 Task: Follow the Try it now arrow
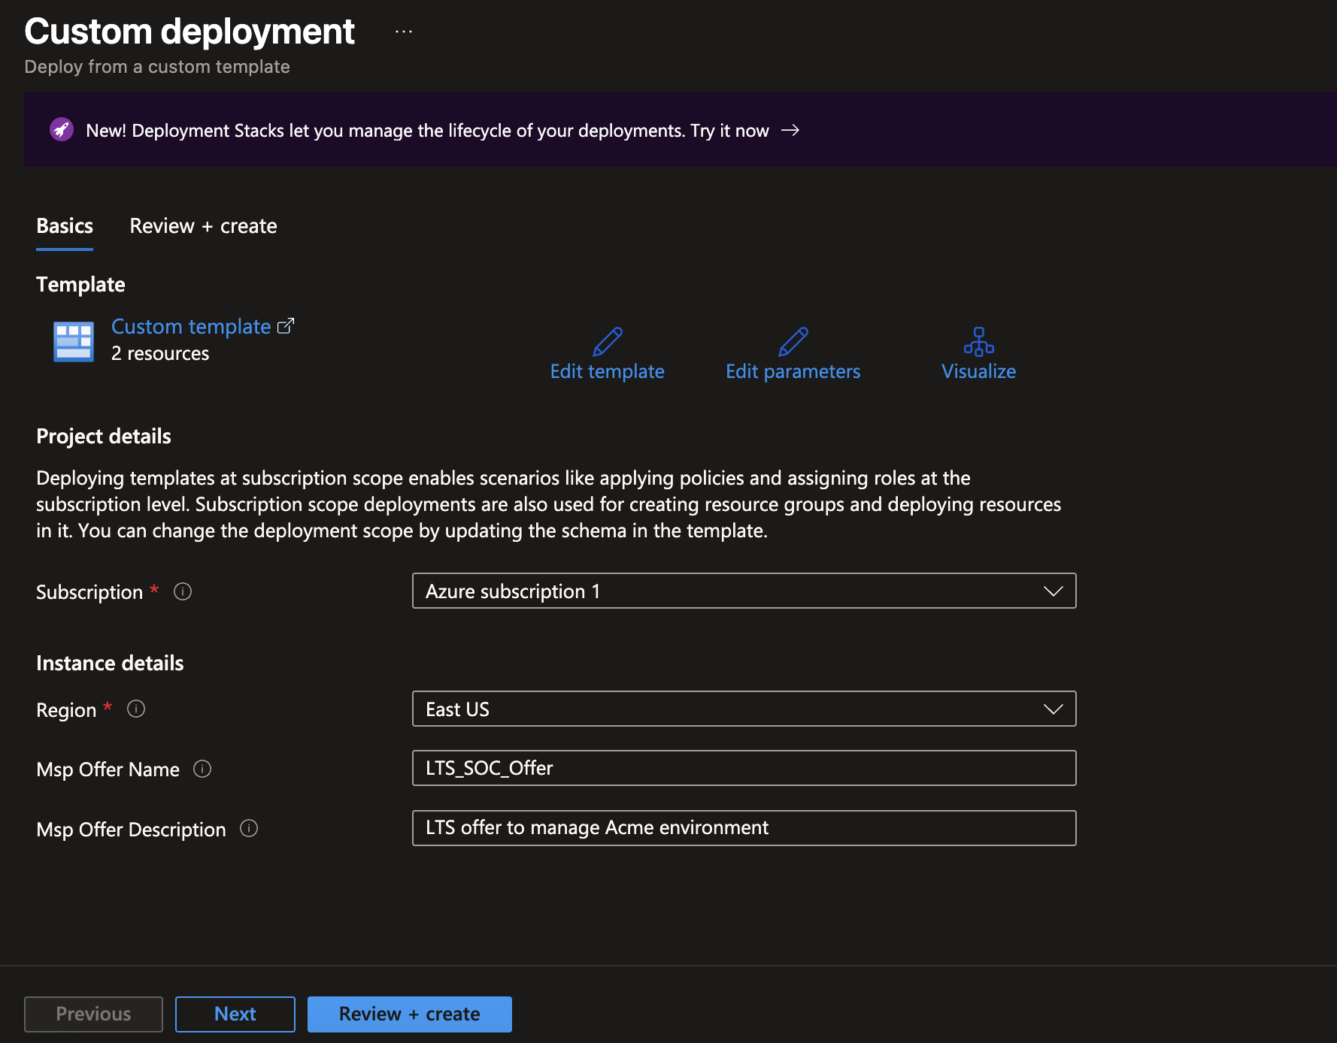coord(790,131)
